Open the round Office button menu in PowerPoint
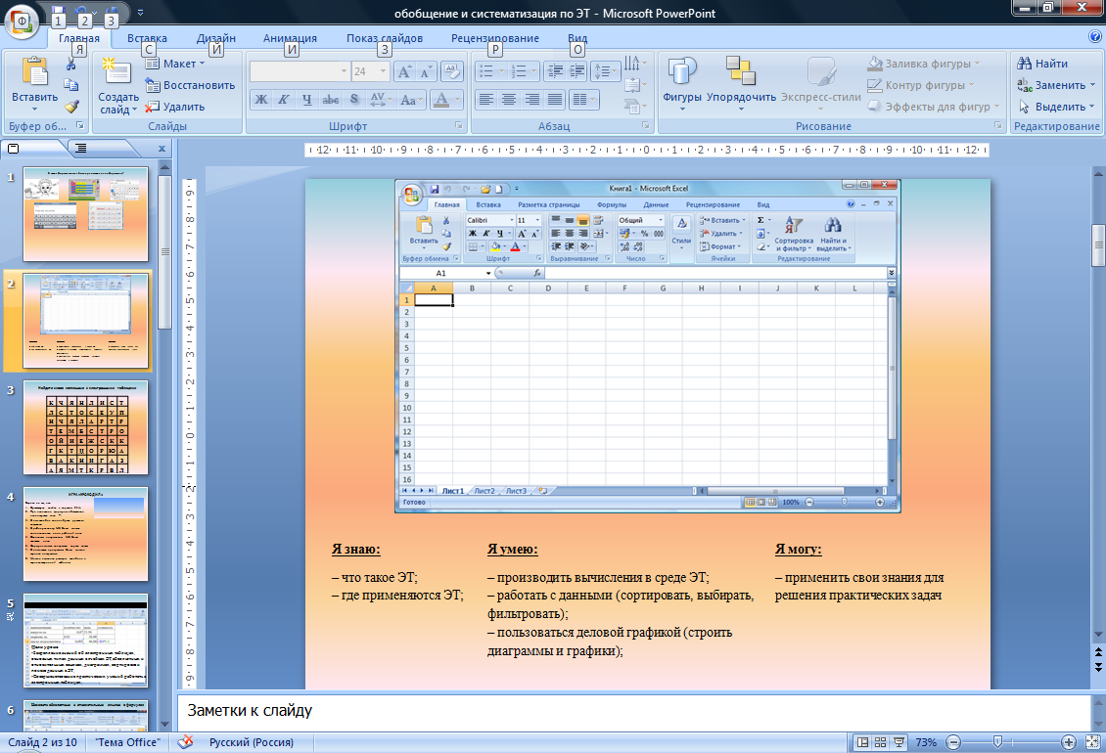Screen dimensions: 1106x753 (22, 20)
